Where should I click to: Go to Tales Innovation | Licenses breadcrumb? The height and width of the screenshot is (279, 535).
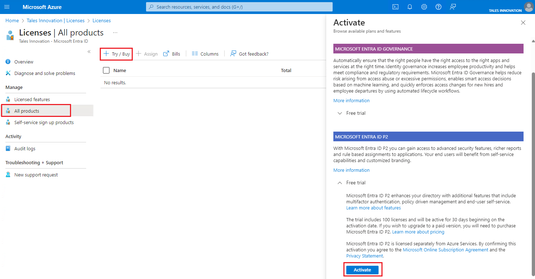tap(56, 20)
